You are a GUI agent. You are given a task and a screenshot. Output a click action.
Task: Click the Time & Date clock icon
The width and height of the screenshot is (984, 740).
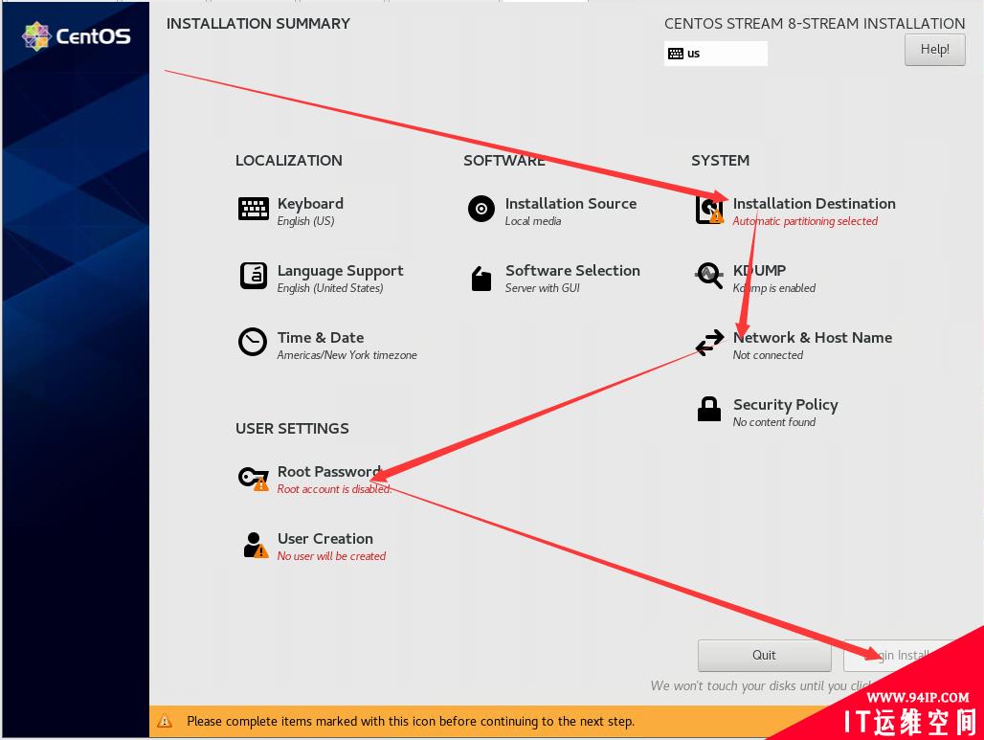(x=253, y=342)
